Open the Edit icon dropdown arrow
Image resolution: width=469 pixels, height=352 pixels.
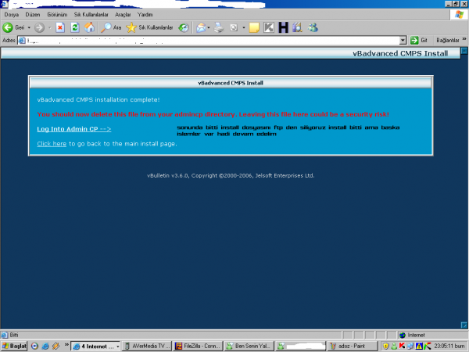pos(244,27)
